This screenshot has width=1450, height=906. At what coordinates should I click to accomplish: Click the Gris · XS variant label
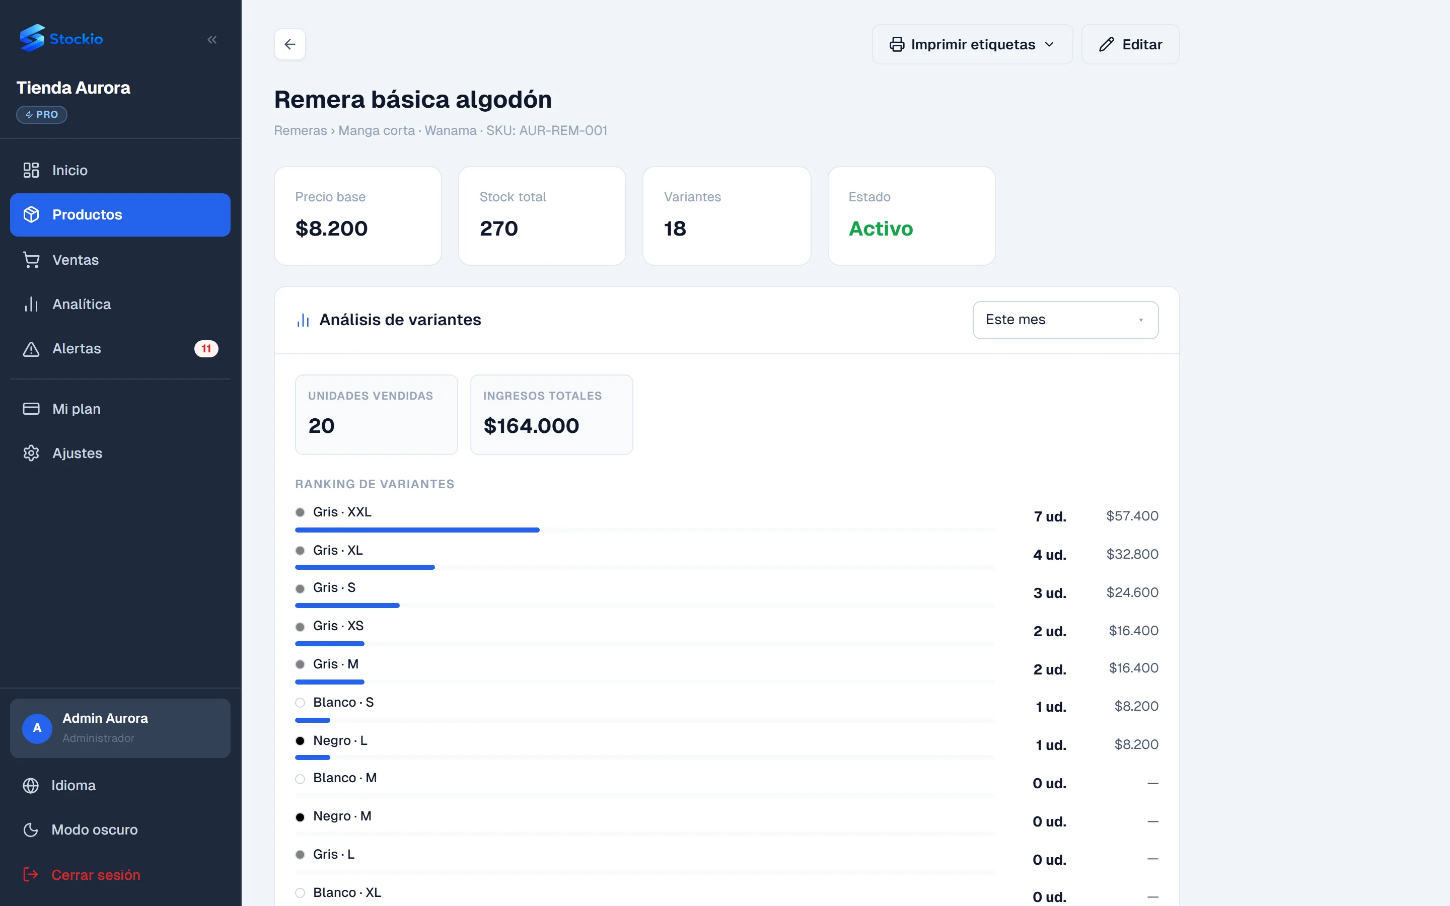coord(338,626)
